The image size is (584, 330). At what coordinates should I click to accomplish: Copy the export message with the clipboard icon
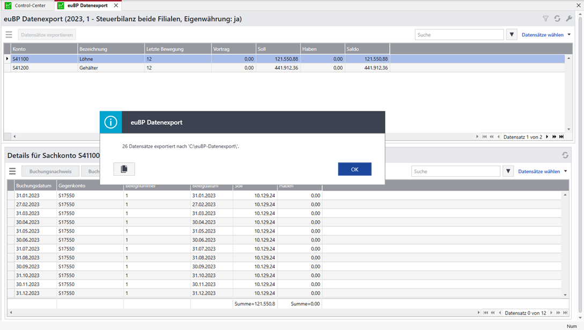124,169
